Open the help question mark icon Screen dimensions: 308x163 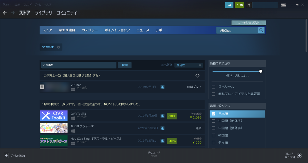[x=249, y=5]
